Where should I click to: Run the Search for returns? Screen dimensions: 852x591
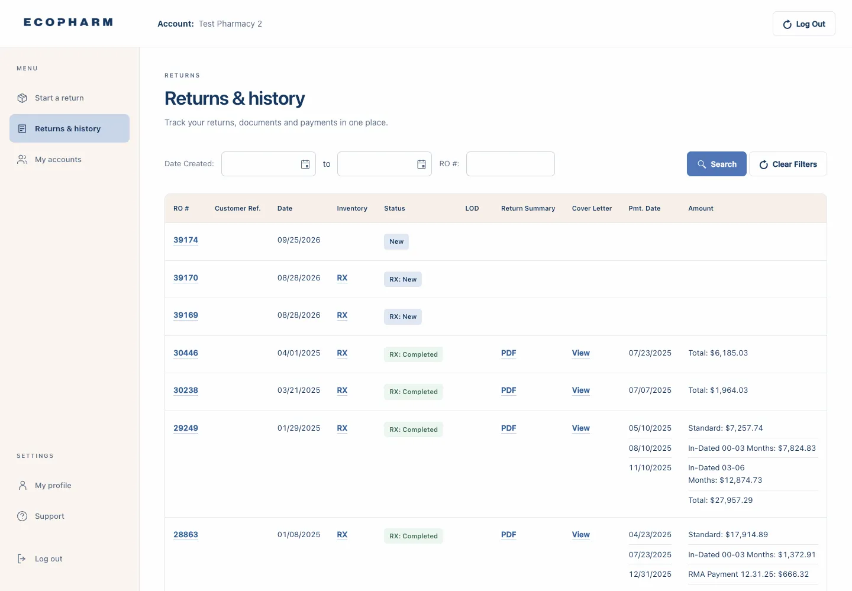coord(717,164)
